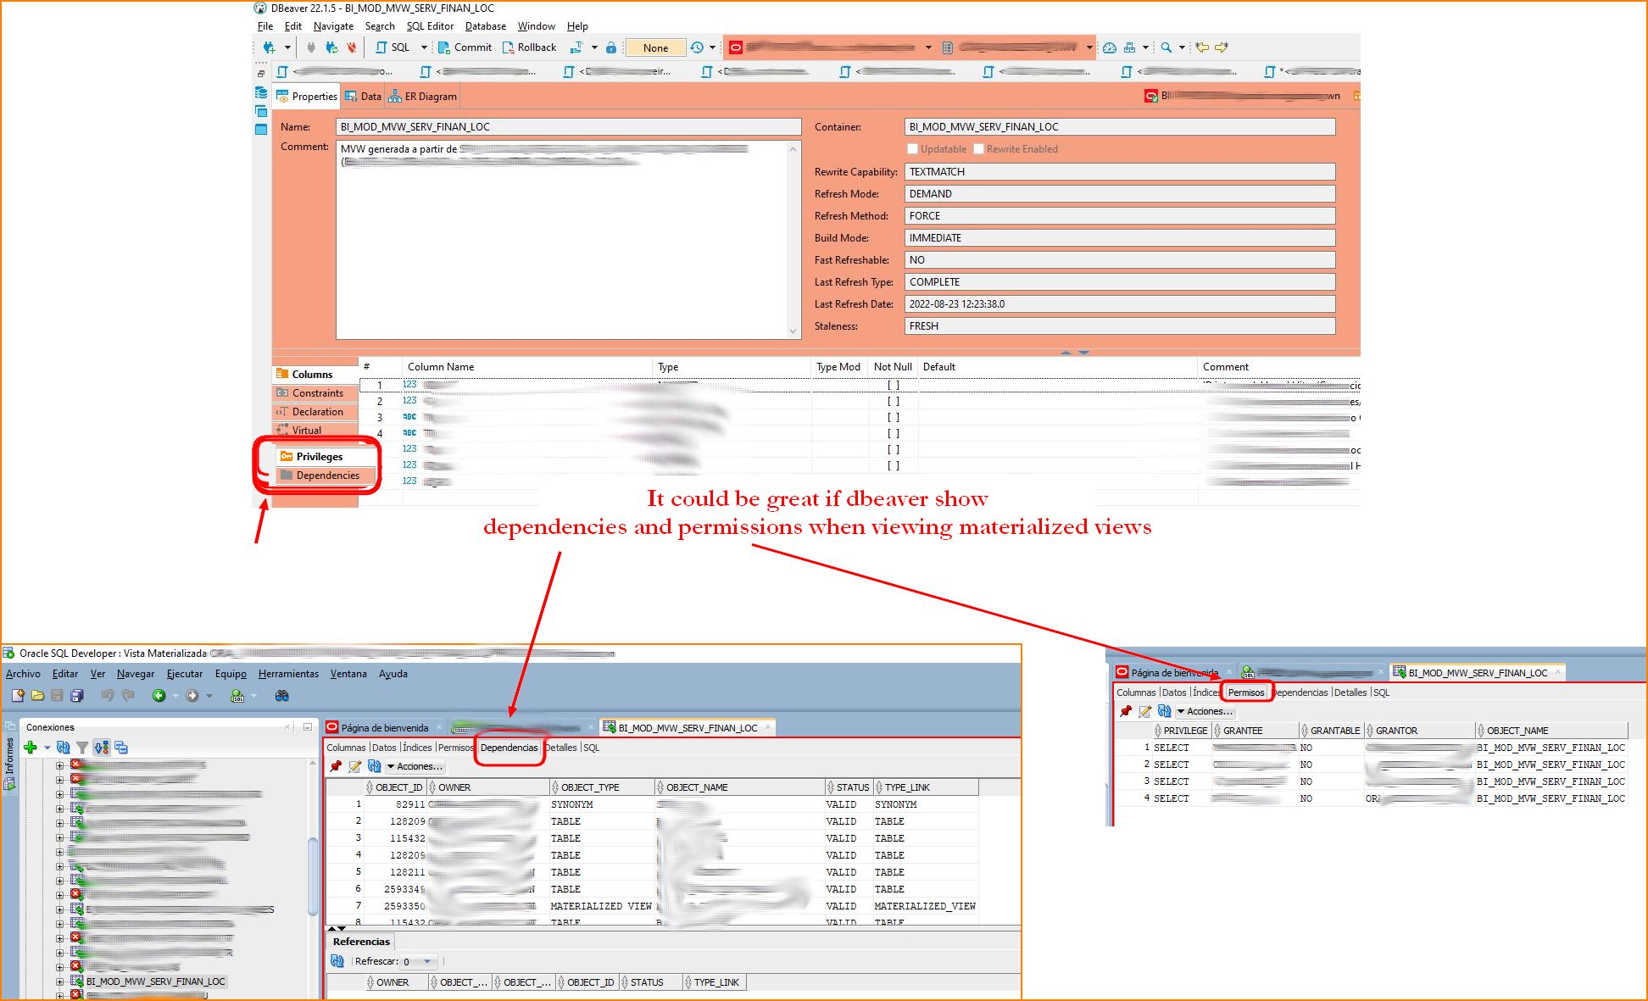Add a new connection in Conexiones panel

coord(31,747)
